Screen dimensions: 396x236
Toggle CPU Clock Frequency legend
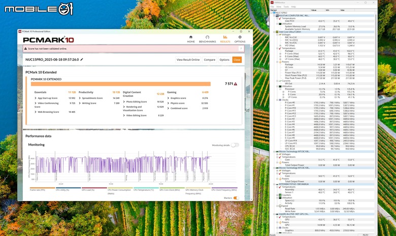(224, 190)
